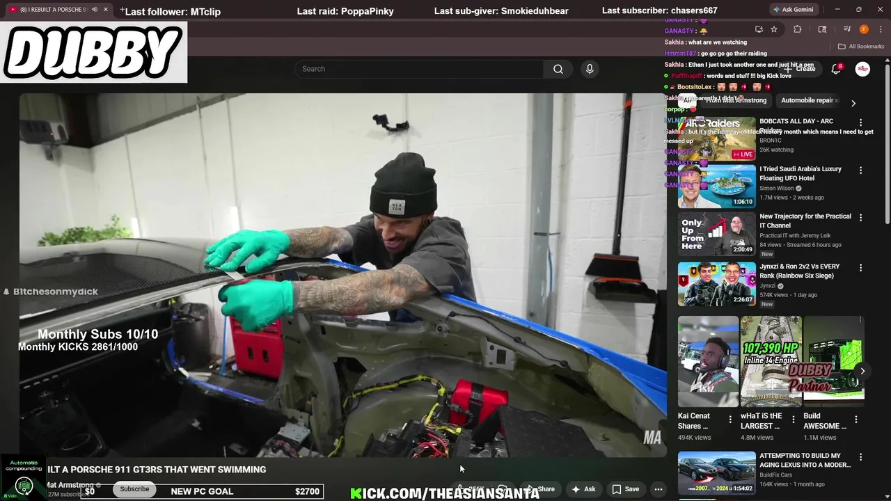Open the Rainbow Six Siege video thumbnail

point(716,284)
